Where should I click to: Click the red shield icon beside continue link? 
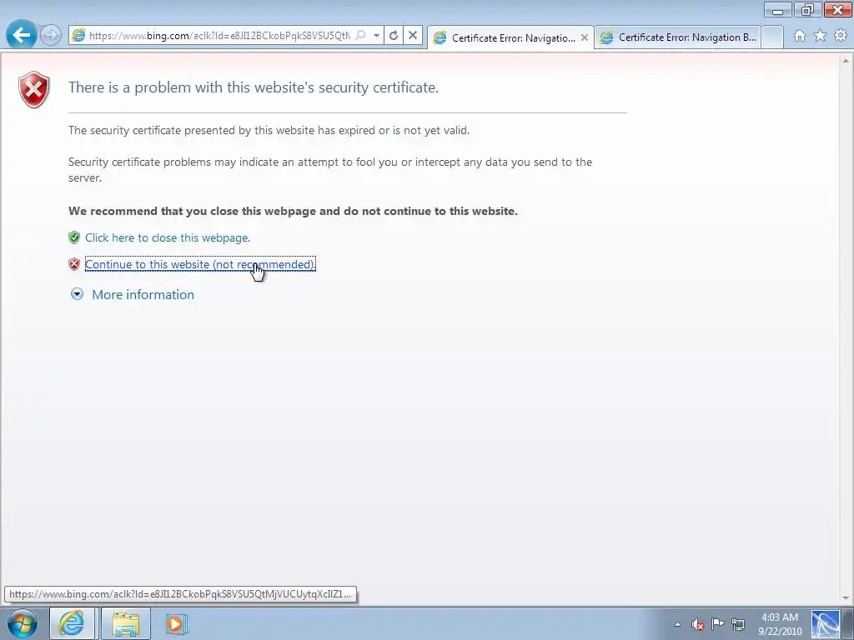(x=74, y=264)
